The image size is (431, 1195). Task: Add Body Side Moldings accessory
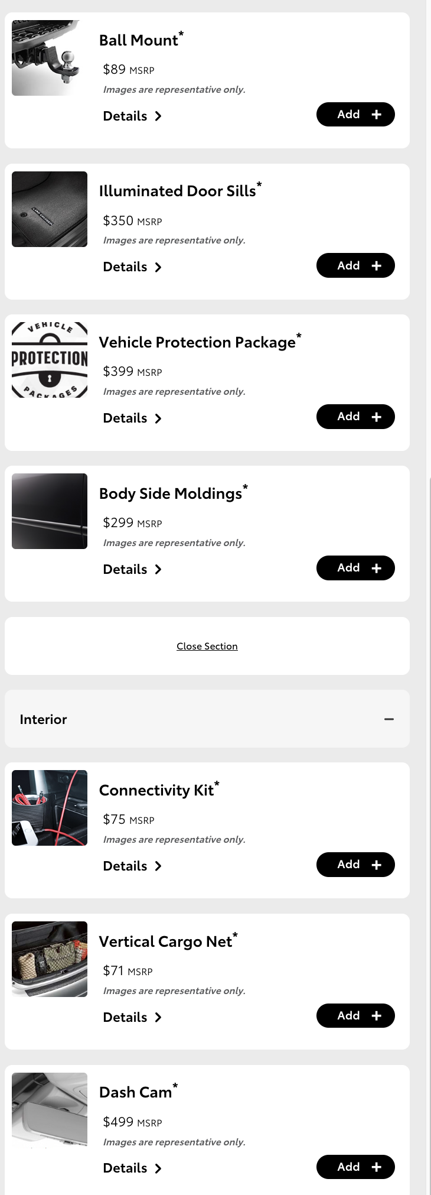pyautogui.click(x=355, y=568)
